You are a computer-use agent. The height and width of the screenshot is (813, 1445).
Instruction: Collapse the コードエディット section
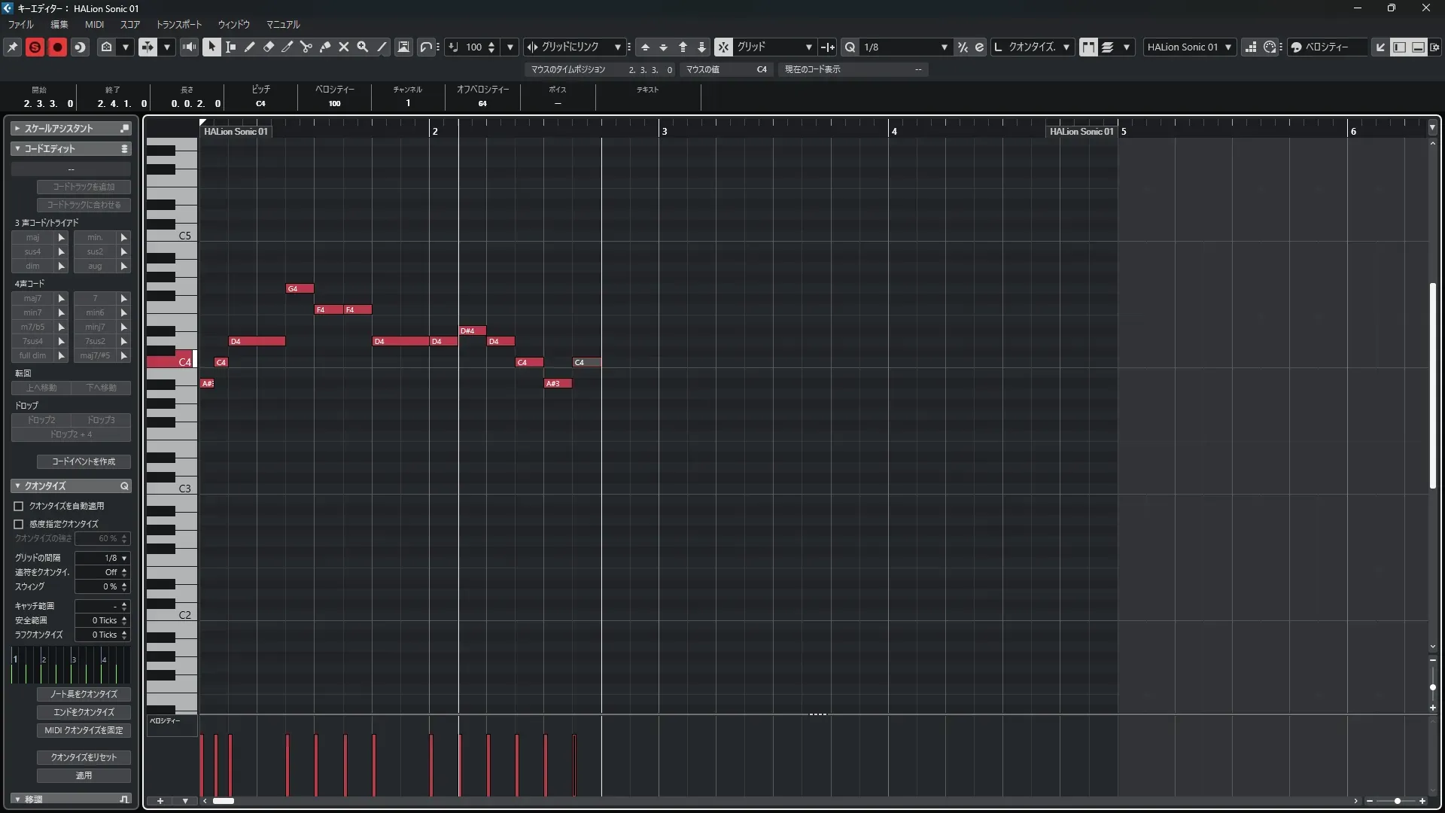pyautogui.click(x=17, y=148)
